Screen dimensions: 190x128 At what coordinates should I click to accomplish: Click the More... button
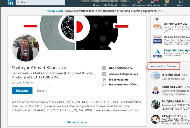[42, 91]
